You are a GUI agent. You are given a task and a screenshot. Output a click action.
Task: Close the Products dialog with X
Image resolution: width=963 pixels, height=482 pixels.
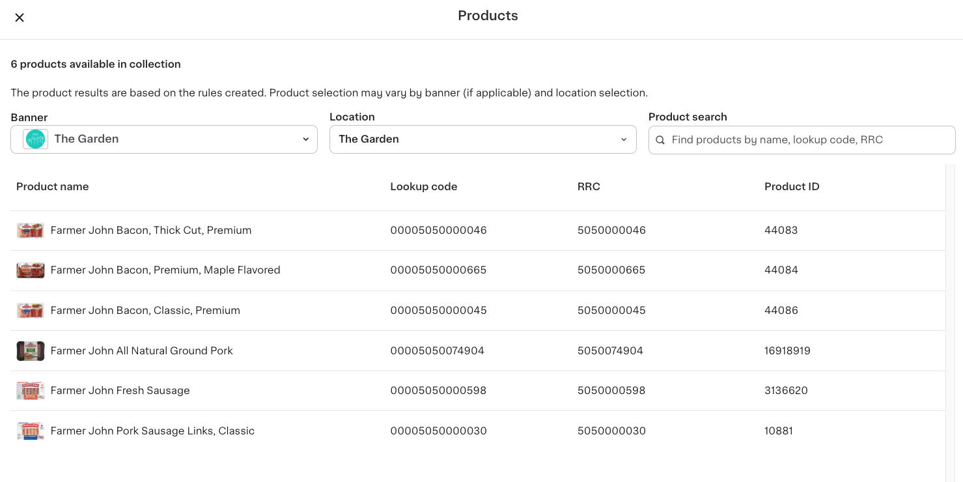[x=20, y=18]
